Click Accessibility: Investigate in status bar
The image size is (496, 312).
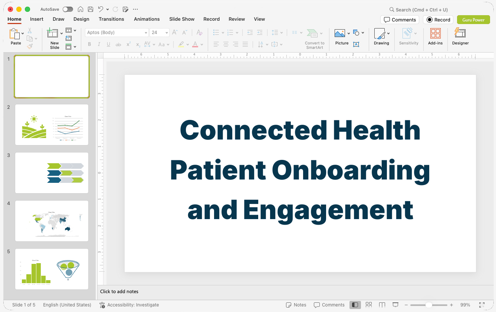[129, 305]
